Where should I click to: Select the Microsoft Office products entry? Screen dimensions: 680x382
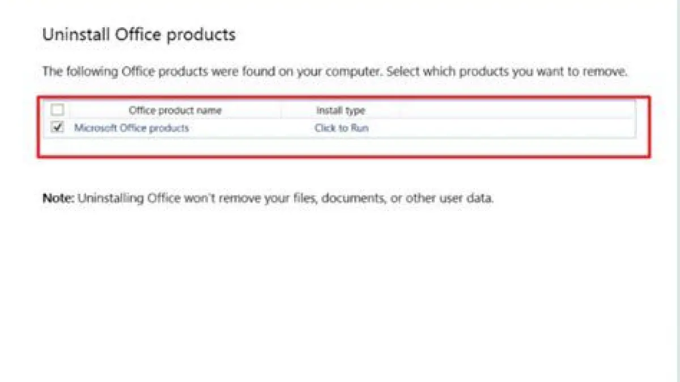[131, 128]
